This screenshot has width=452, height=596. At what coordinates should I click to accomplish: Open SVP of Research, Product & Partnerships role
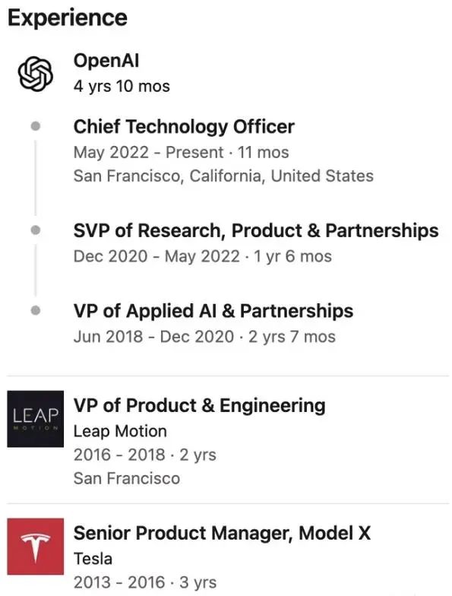coord(256,231)
